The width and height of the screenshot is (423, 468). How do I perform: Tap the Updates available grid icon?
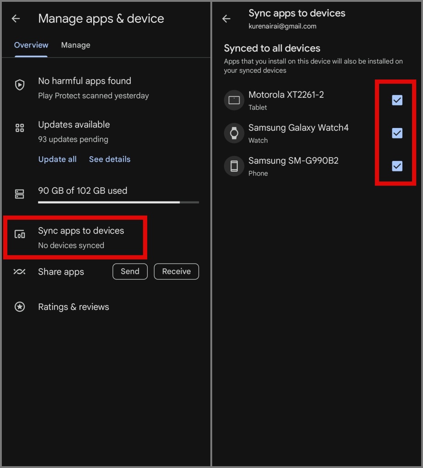(x=20, y=128)
